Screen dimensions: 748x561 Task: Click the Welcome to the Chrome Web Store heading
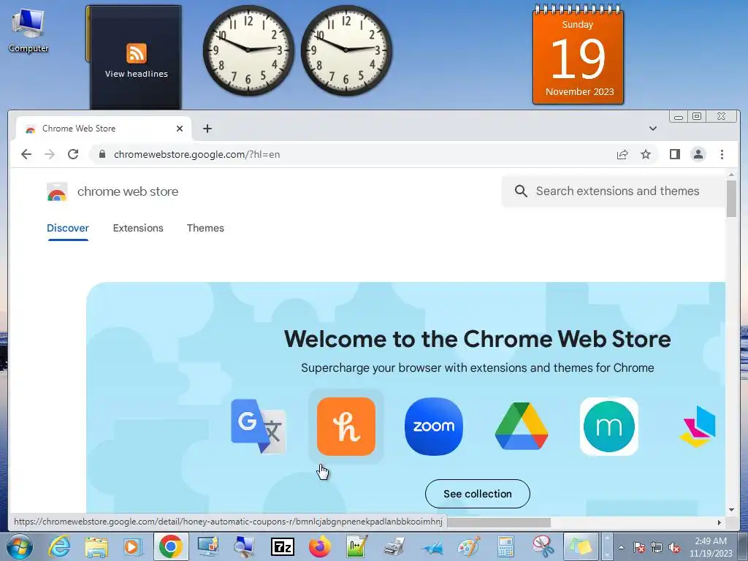pyautogui.click(x=478, y=339)
